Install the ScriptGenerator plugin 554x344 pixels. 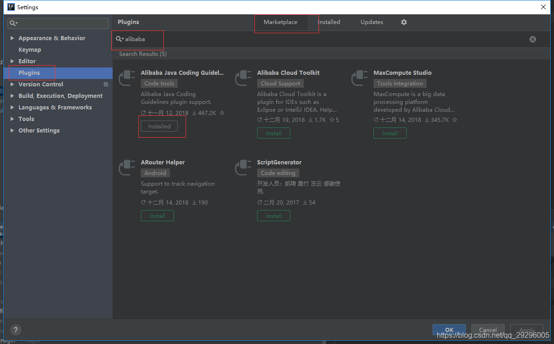[x=274, y=216]
